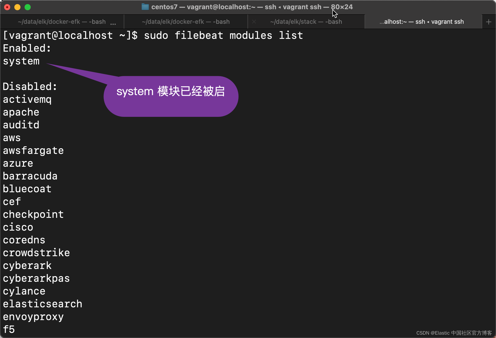Select the vagrant ssh tab
Viewport: 496px width, 338px height.
tap(421, 22)
